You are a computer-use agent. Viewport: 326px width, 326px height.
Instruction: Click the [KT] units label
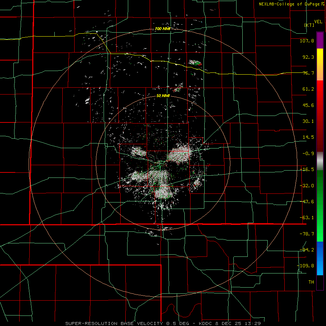click(x=309, y=25)
